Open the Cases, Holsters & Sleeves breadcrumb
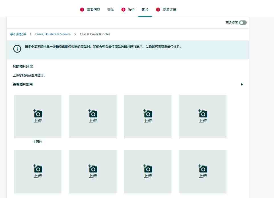 [x=53, y=34]
